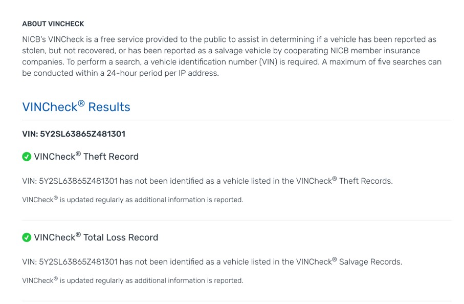464x304 pixels.
Task: Click the divider line below VINCheck Results heading
Action: click(237, 120)
